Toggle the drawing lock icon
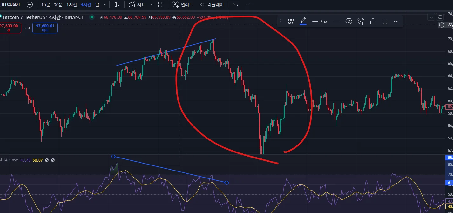The image size is (453, 213). [373, 21]
